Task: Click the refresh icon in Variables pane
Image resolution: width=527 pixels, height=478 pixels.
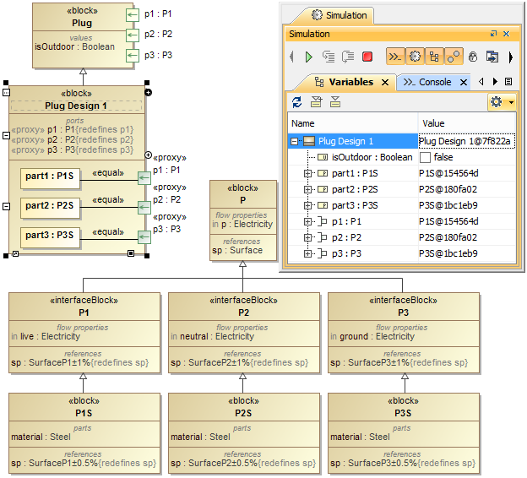Action: (297, 102)
